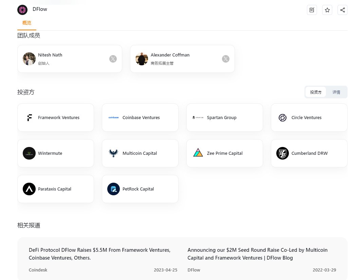352x280 pixels.
Task: Open Parataxis Capital investor name
Action: click(55, 189)
